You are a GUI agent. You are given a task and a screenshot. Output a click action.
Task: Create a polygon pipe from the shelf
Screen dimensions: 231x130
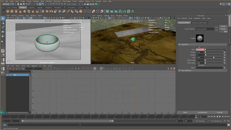coord(37,11)
